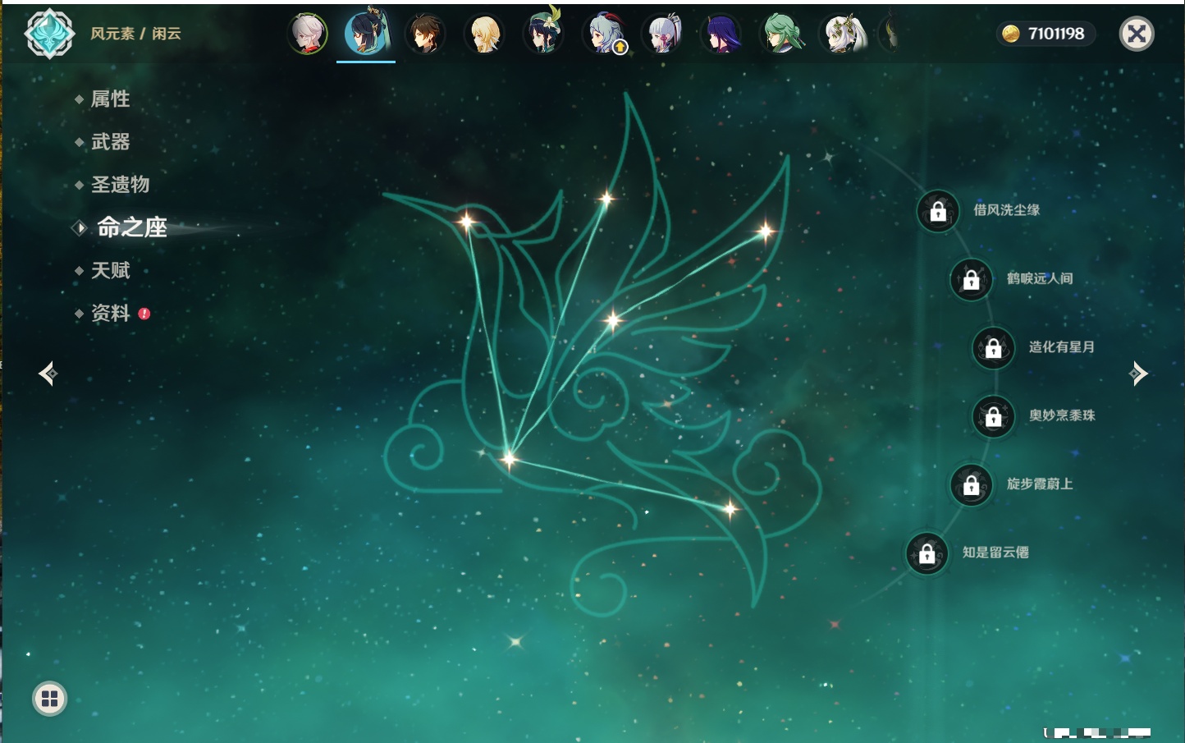
Task: Open locked constellation 鹤唳远人间
Action: (972, 279)
